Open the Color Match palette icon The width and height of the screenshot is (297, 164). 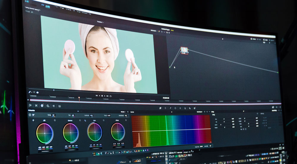[x=36, y=106]
